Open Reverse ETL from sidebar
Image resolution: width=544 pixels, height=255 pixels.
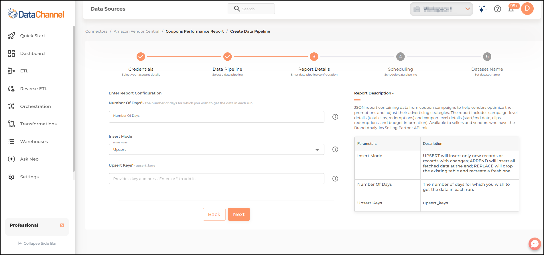(x=33, y=89)
